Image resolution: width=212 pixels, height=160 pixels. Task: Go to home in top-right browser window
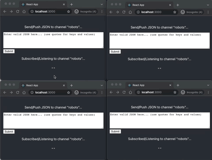(130, 12)
